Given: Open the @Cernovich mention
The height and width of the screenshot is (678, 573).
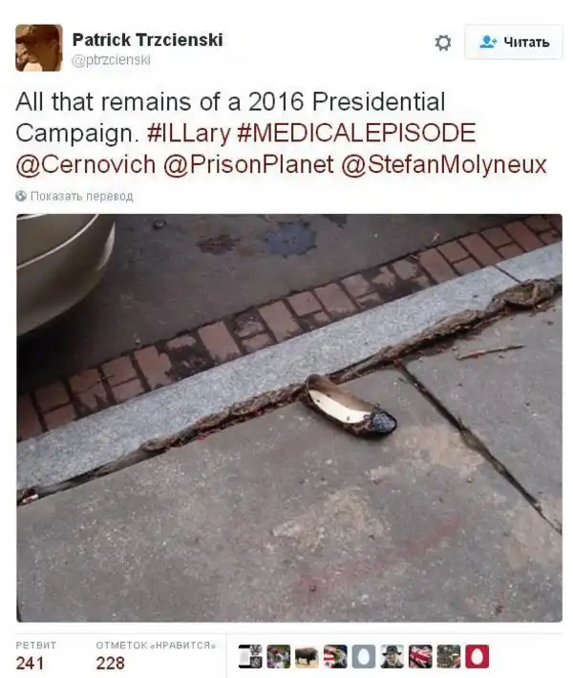Looking at the screenshot, I should coord(86,165).
